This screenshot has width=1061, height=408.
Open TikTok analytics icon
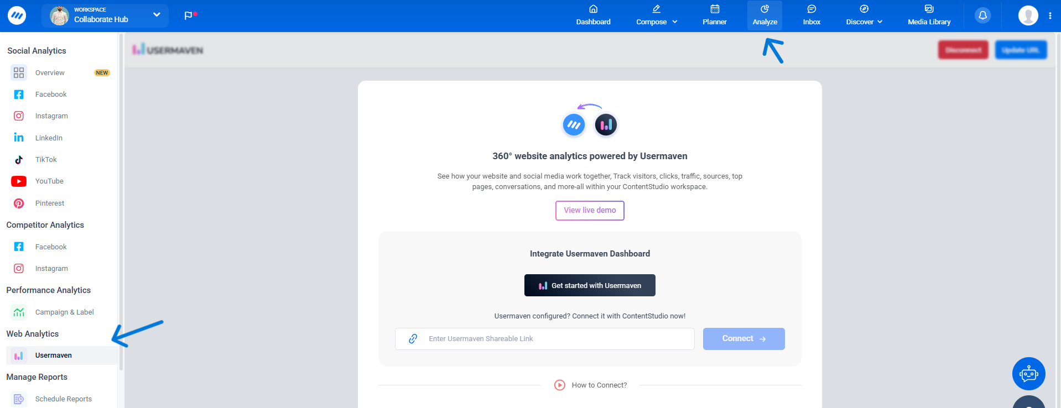pyautogui.click(x=19, y=160)
